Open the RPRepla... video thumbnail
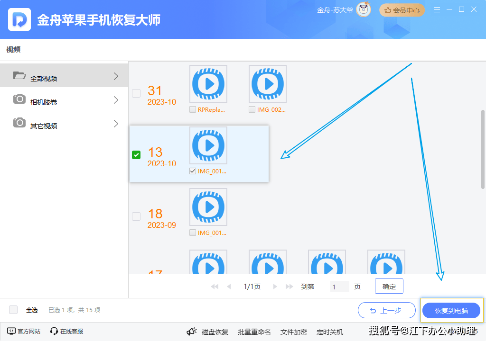 (x=208, y=84)
